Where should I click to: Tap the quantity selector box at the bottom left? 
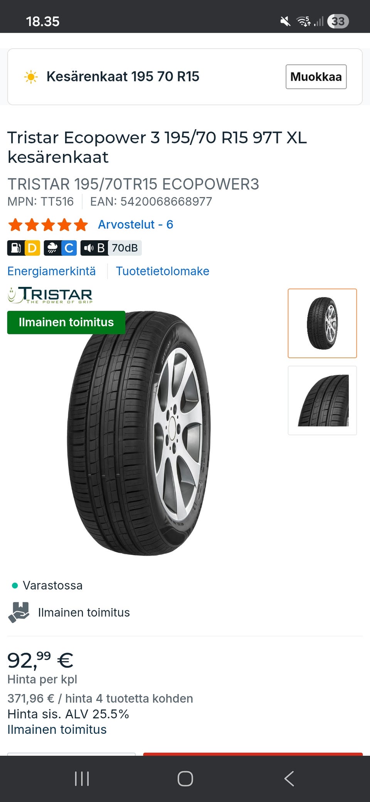71,754
